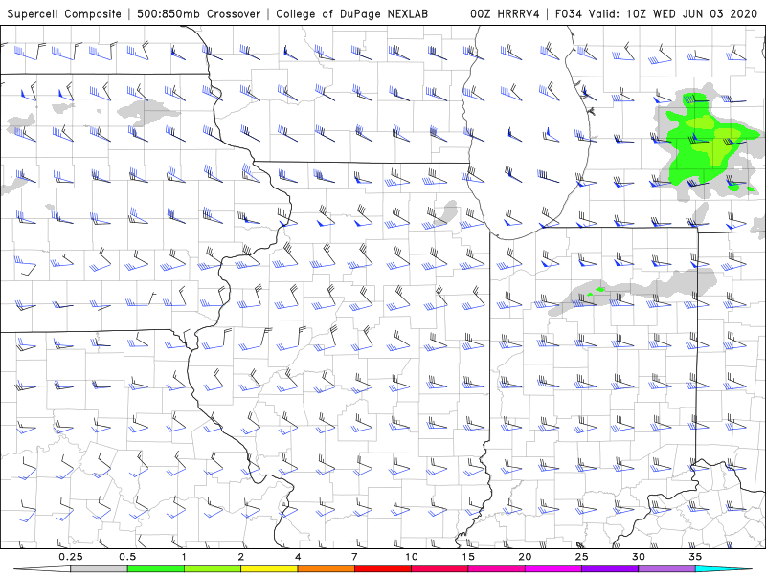The height and width of the screenshot is (574, 766).
Task: Select the gray 0.25–0.5 legend swatch
Action: 99,569
